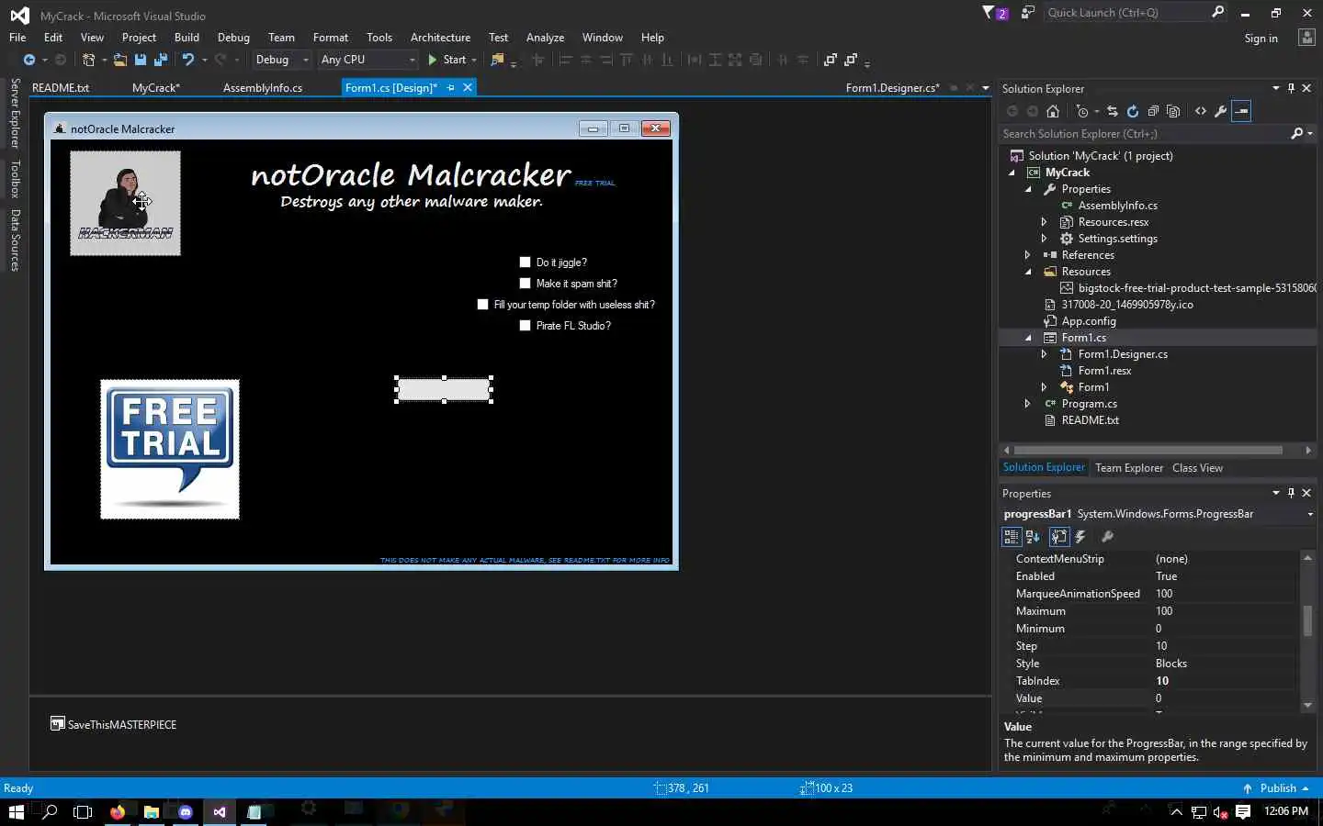The image size is (1323, 826).
Task: Click the View Code icon in Solution Explorer
Action: (1201, 111)
